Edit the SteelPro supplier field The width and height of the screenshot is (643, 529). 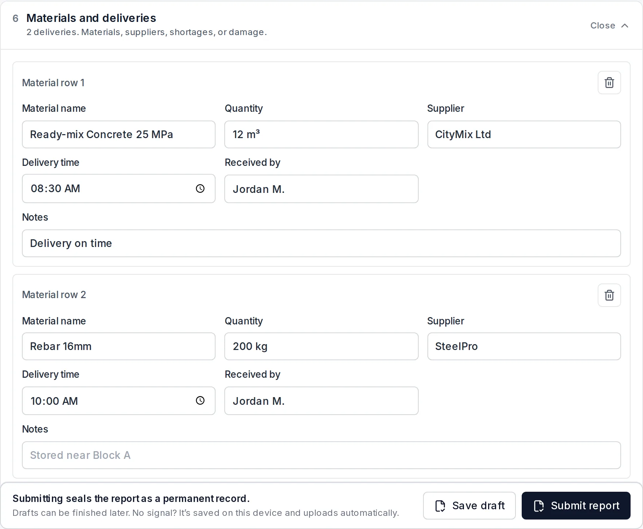(x=524, y=346)
